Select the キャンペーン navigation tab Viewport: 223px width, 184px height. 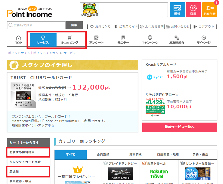pos(150,40)
